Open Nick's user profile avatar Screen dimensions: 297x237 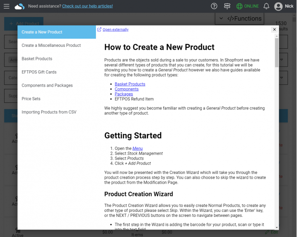click(x=278, y=6)
